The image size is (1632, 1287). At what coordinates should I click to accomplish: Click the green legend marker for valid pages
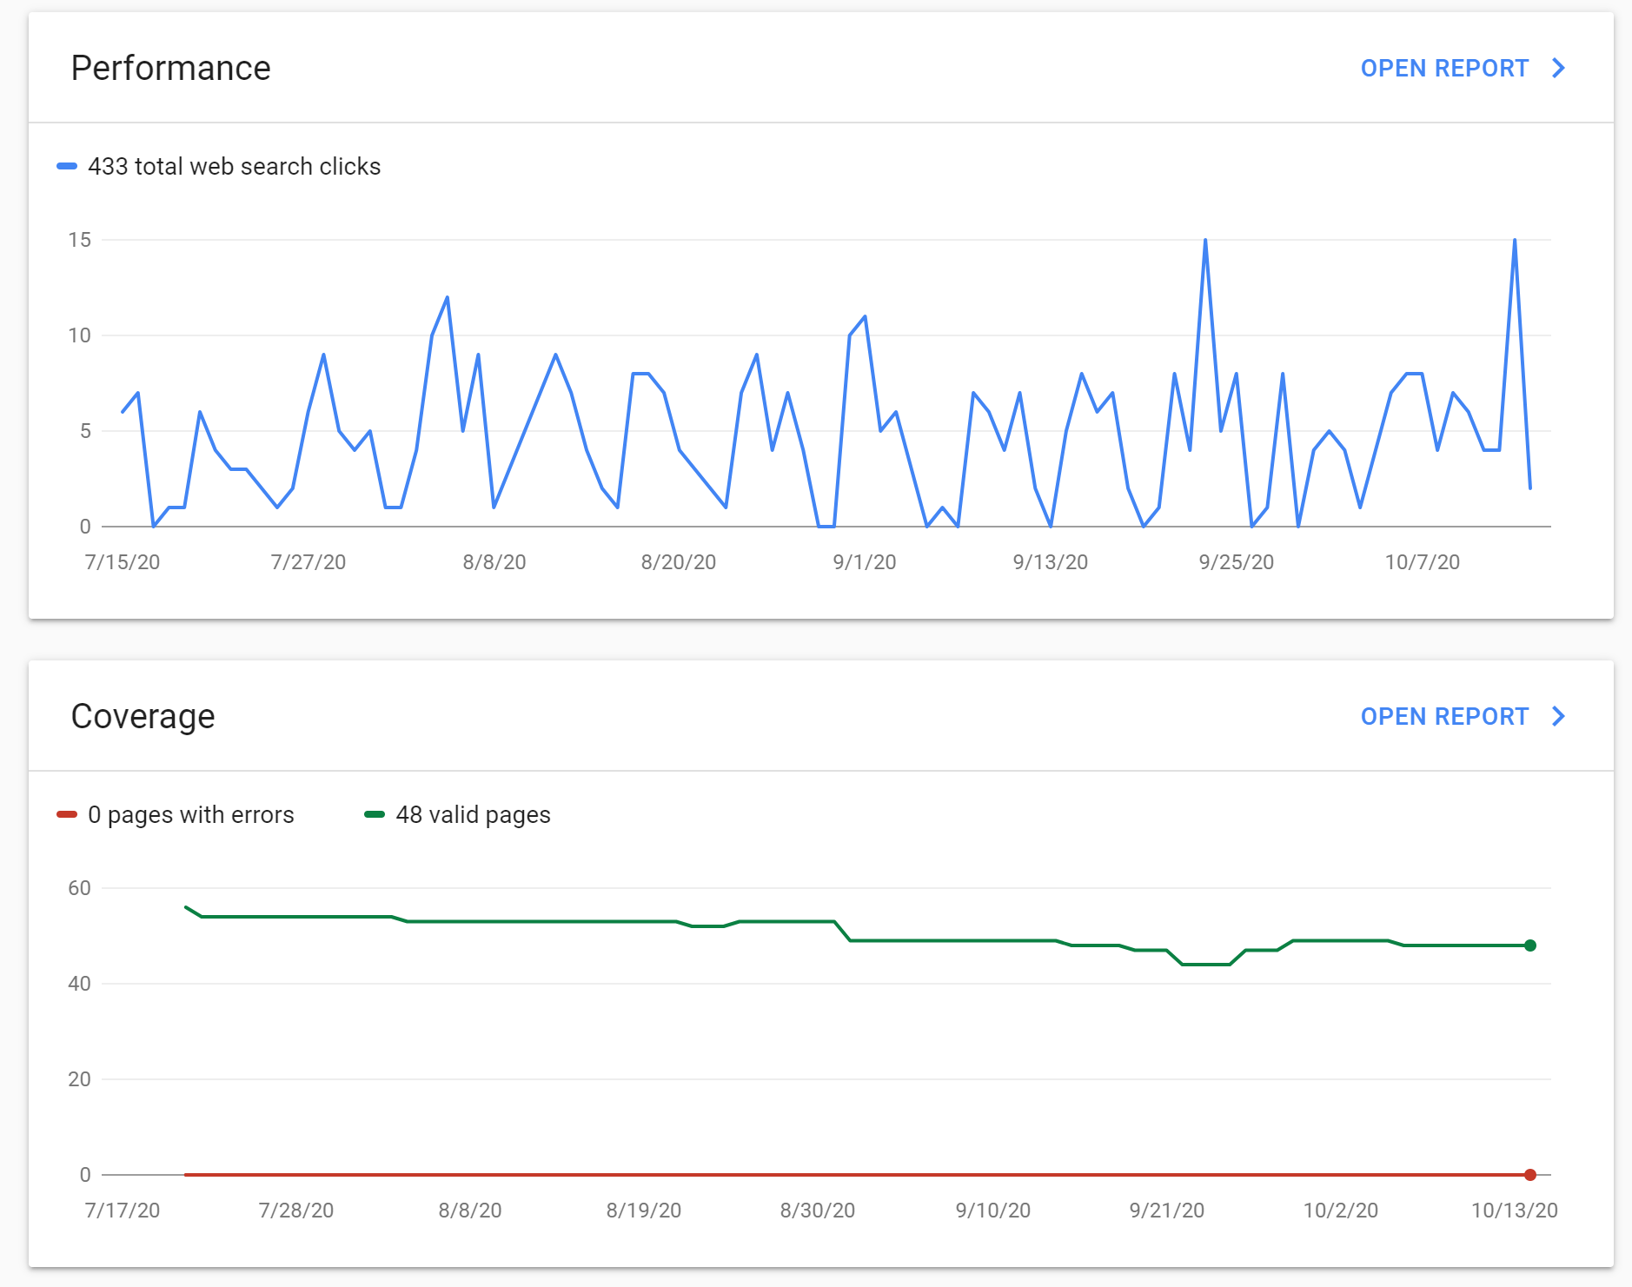pos(375,814)
